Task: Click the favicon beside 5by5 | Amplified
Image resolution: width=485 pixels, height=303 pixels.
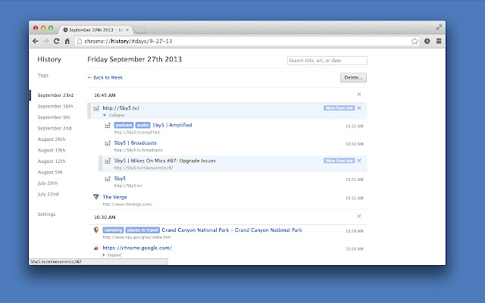Action: tap(108, 126)
